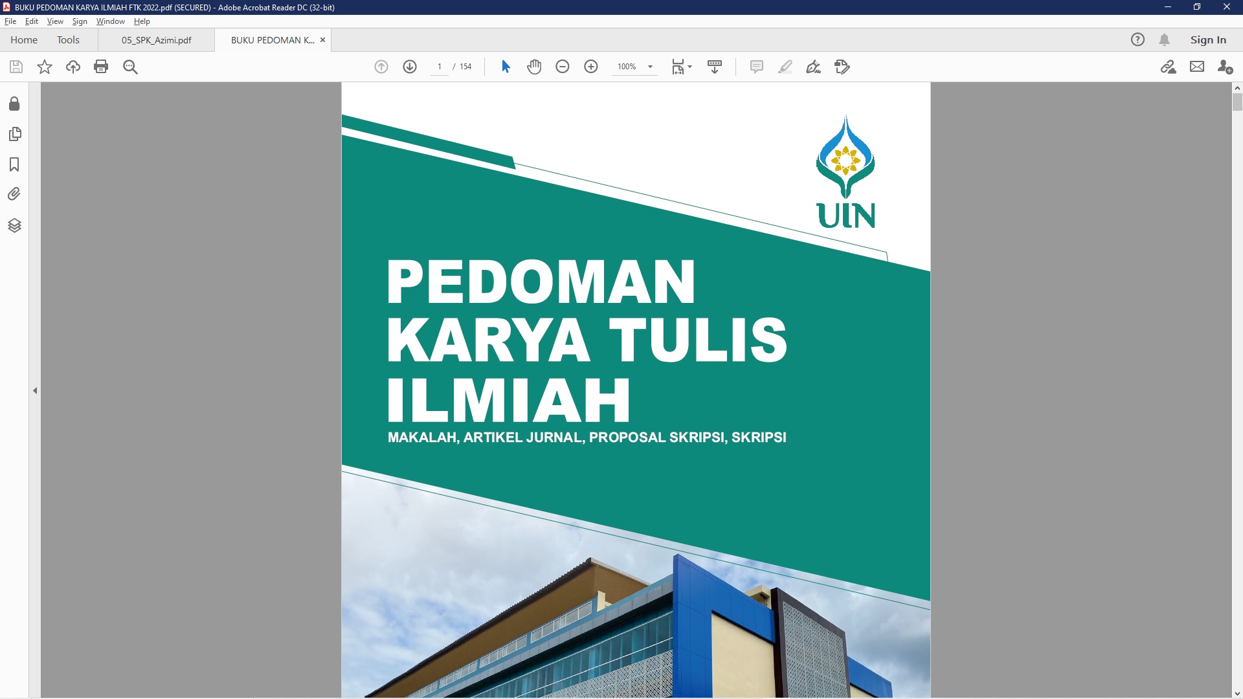Screen dimensions: 1243x699
Task: Toggle the Highlight text tool
Action: 785,67
